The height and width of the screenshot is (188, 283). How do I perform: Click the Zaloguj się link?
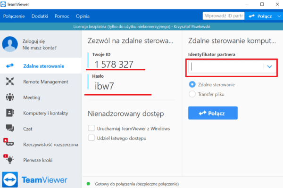coord(33,41)
